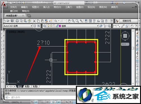Click the magenta layer color swatch
Screen dimensions: 141x104
[x=60, y=26]
